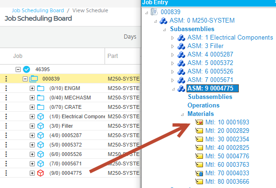
Task: Open the three-dot menu for (9/0) 0004775
Action: (x=6, y=173)
